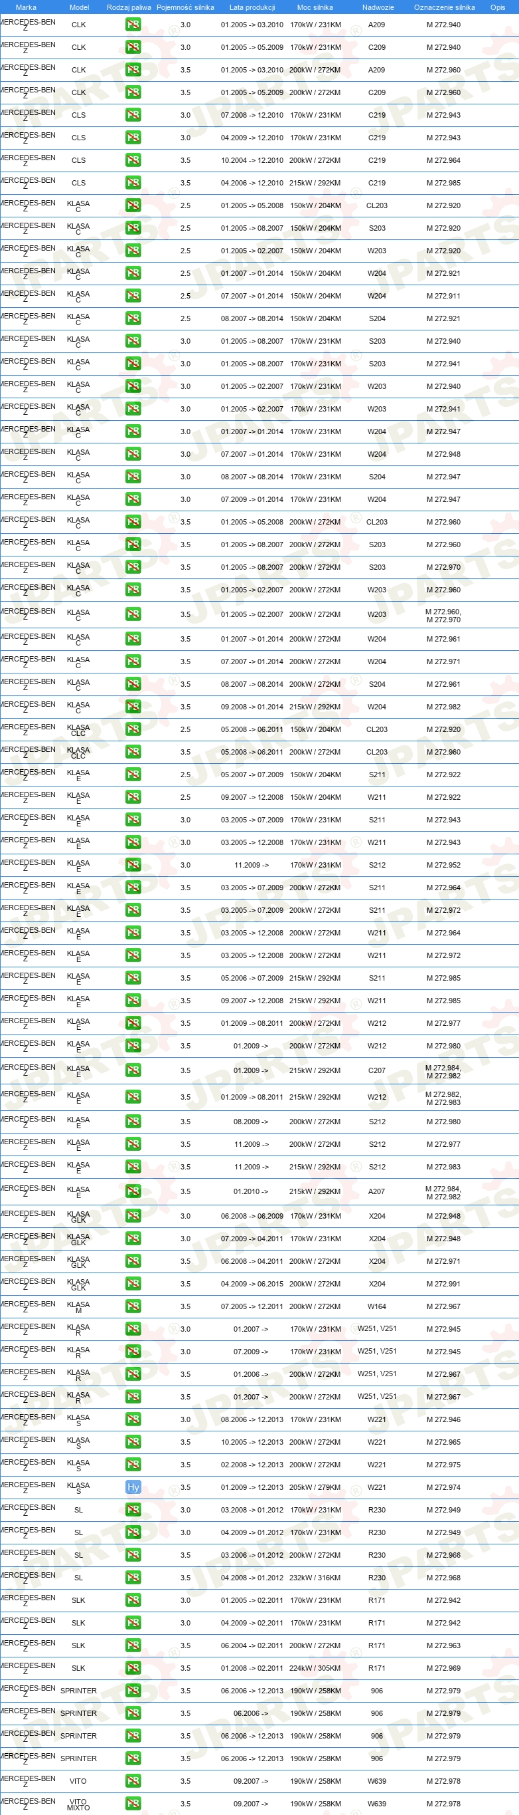Sort by Marka column header
This screenshot has height=1815, width=519.
point(26,7)
